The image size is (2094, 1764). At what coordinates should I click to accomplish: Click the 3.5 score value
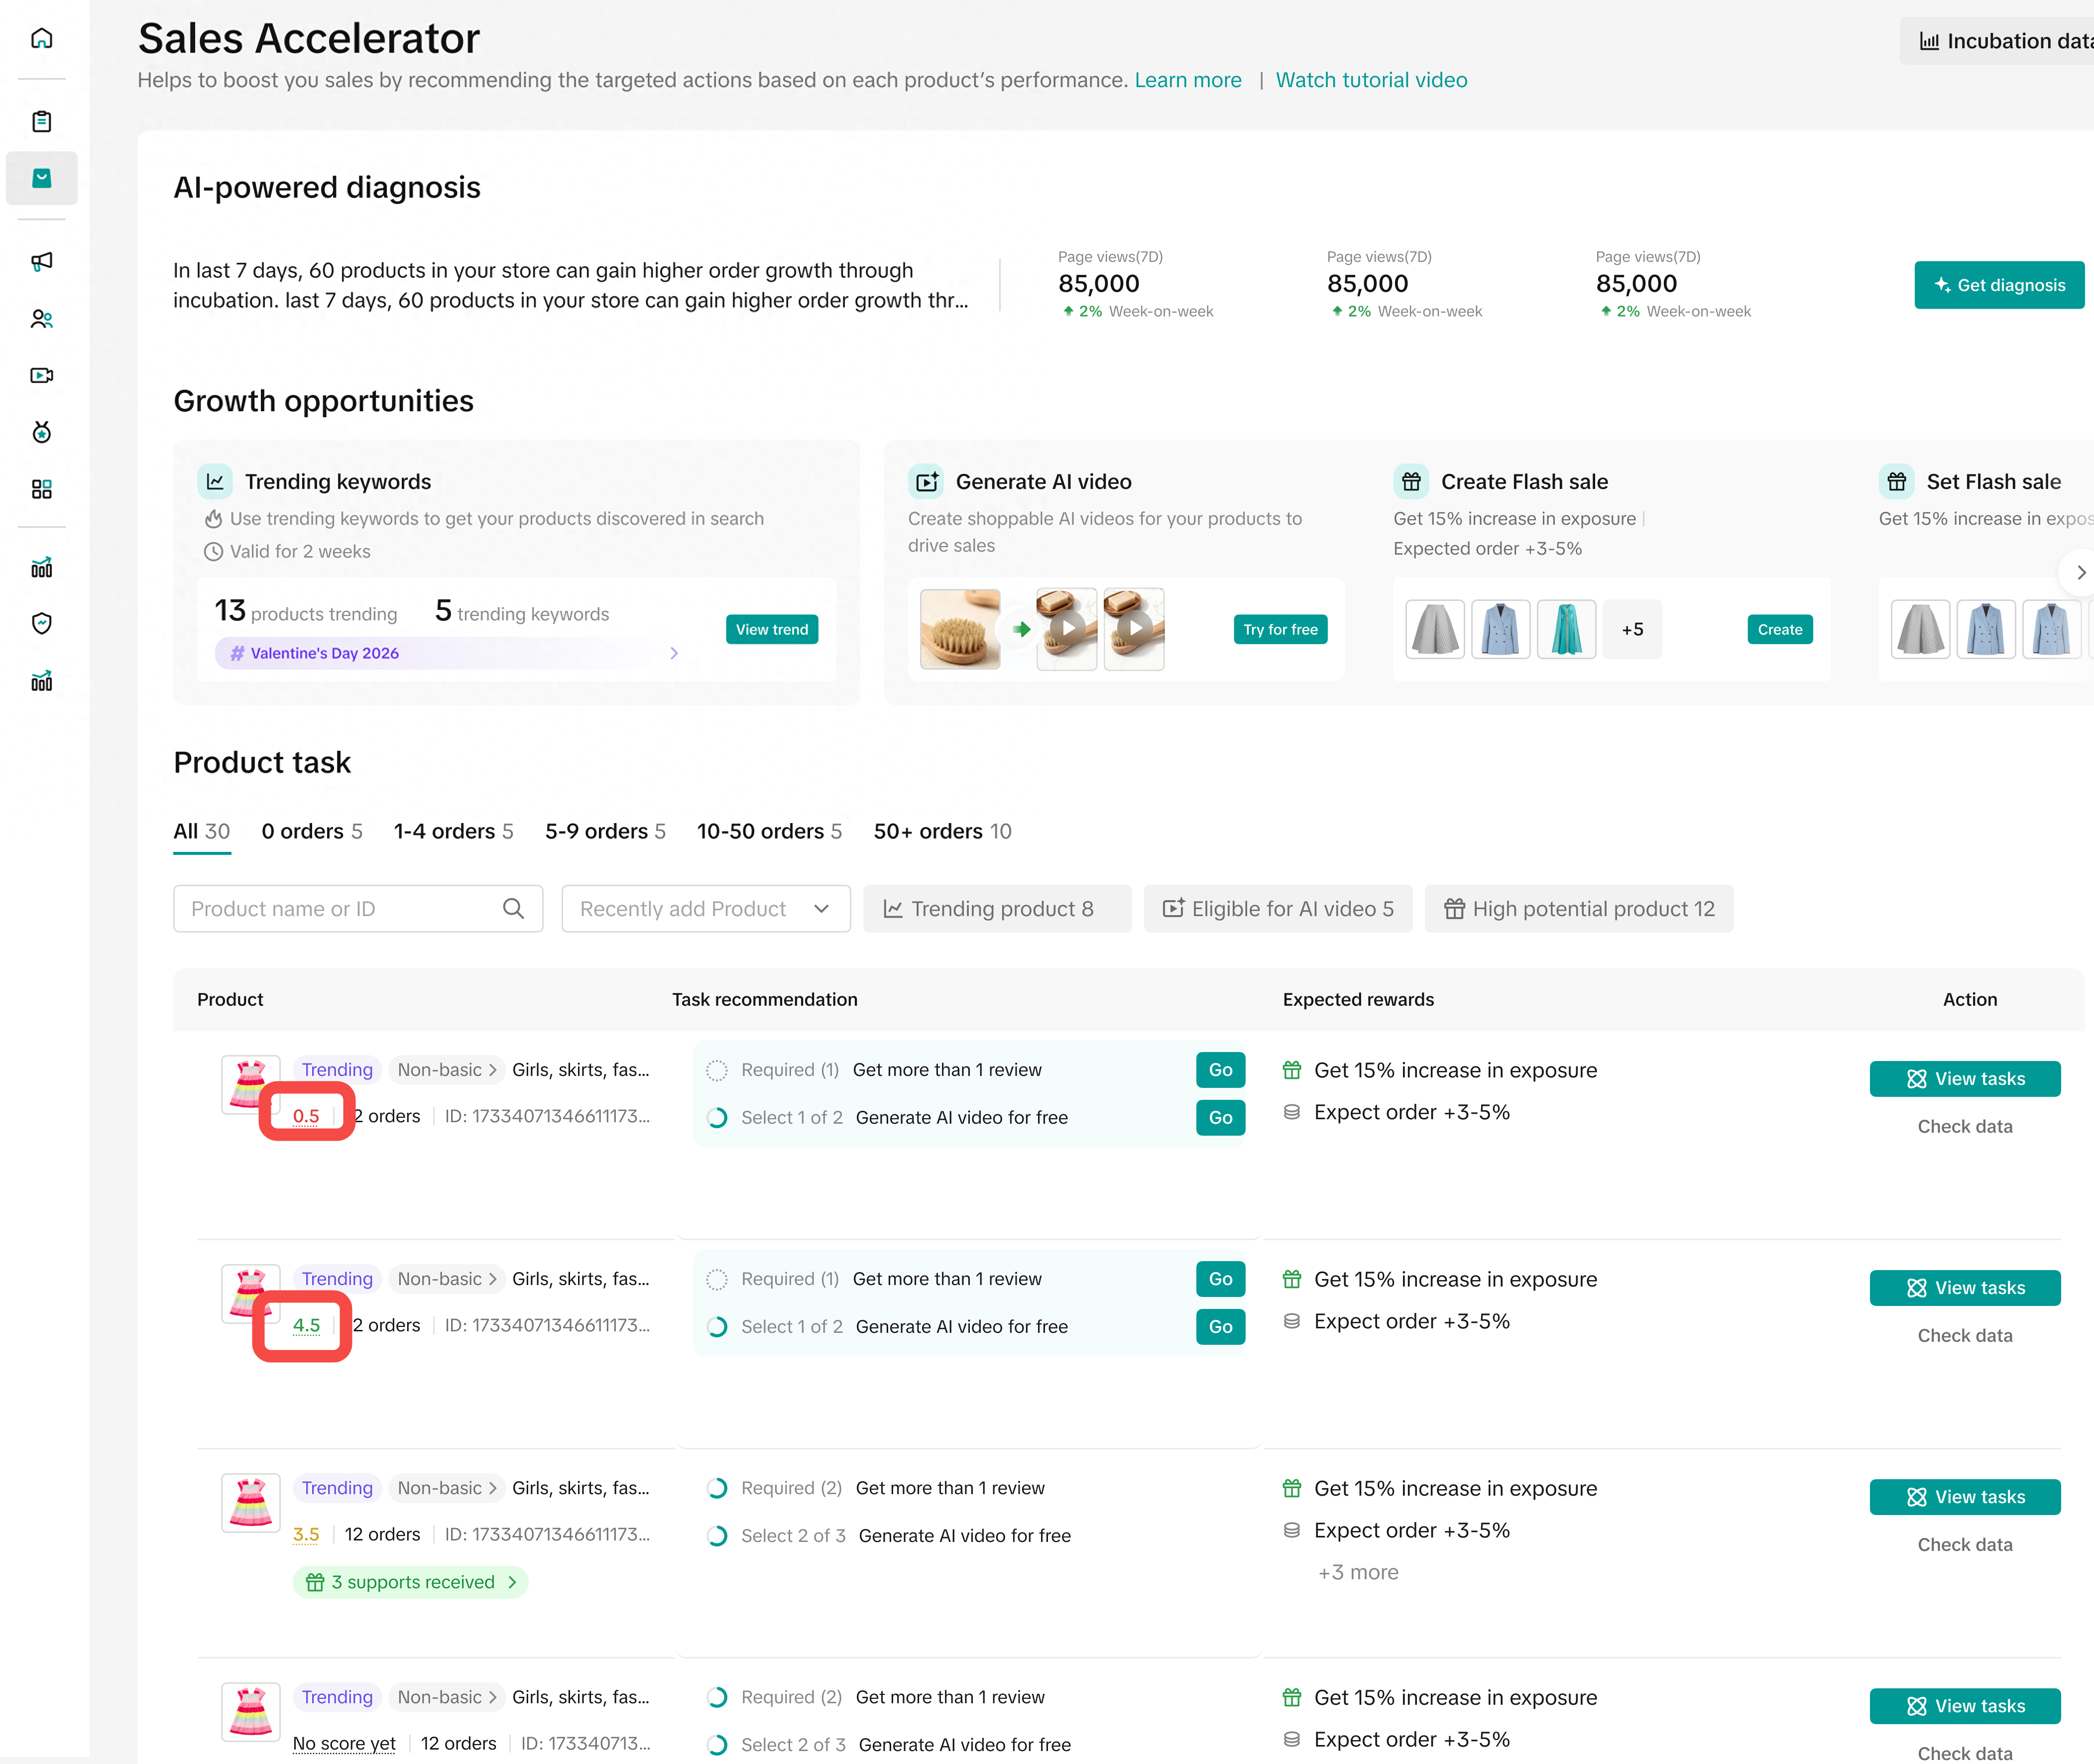pyautogui.click(x=306, y=1535)
